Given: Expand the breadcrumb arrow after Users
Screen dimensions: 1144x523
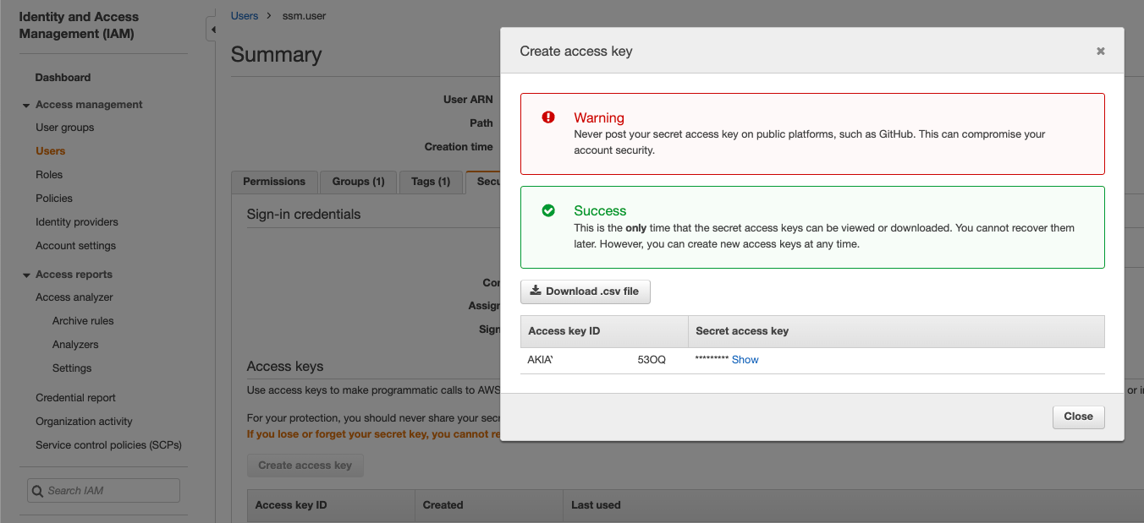Looking at the screenshot, I should (x=269, y=15).
